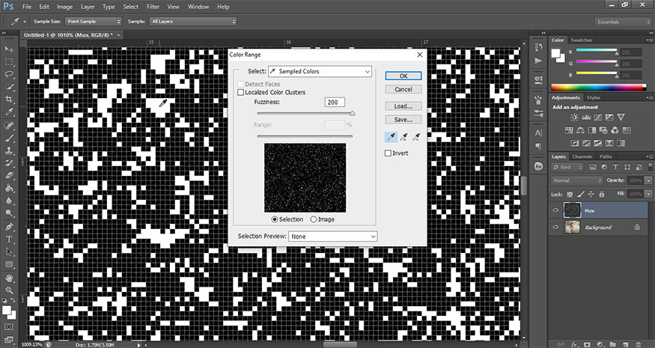Open the collapsed Actions panel icon
This screenshot has height=348, width=655.
coord(538,61)
